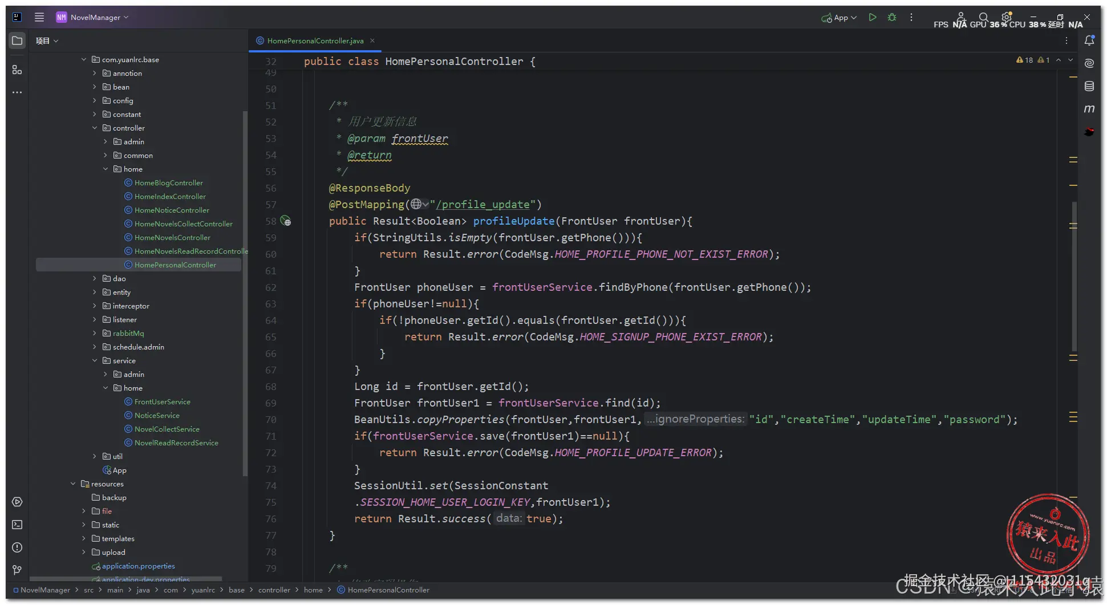Collapse the controller package
Image resolution: width=1107 pixels, height=605 pixels.
point(95,128)
